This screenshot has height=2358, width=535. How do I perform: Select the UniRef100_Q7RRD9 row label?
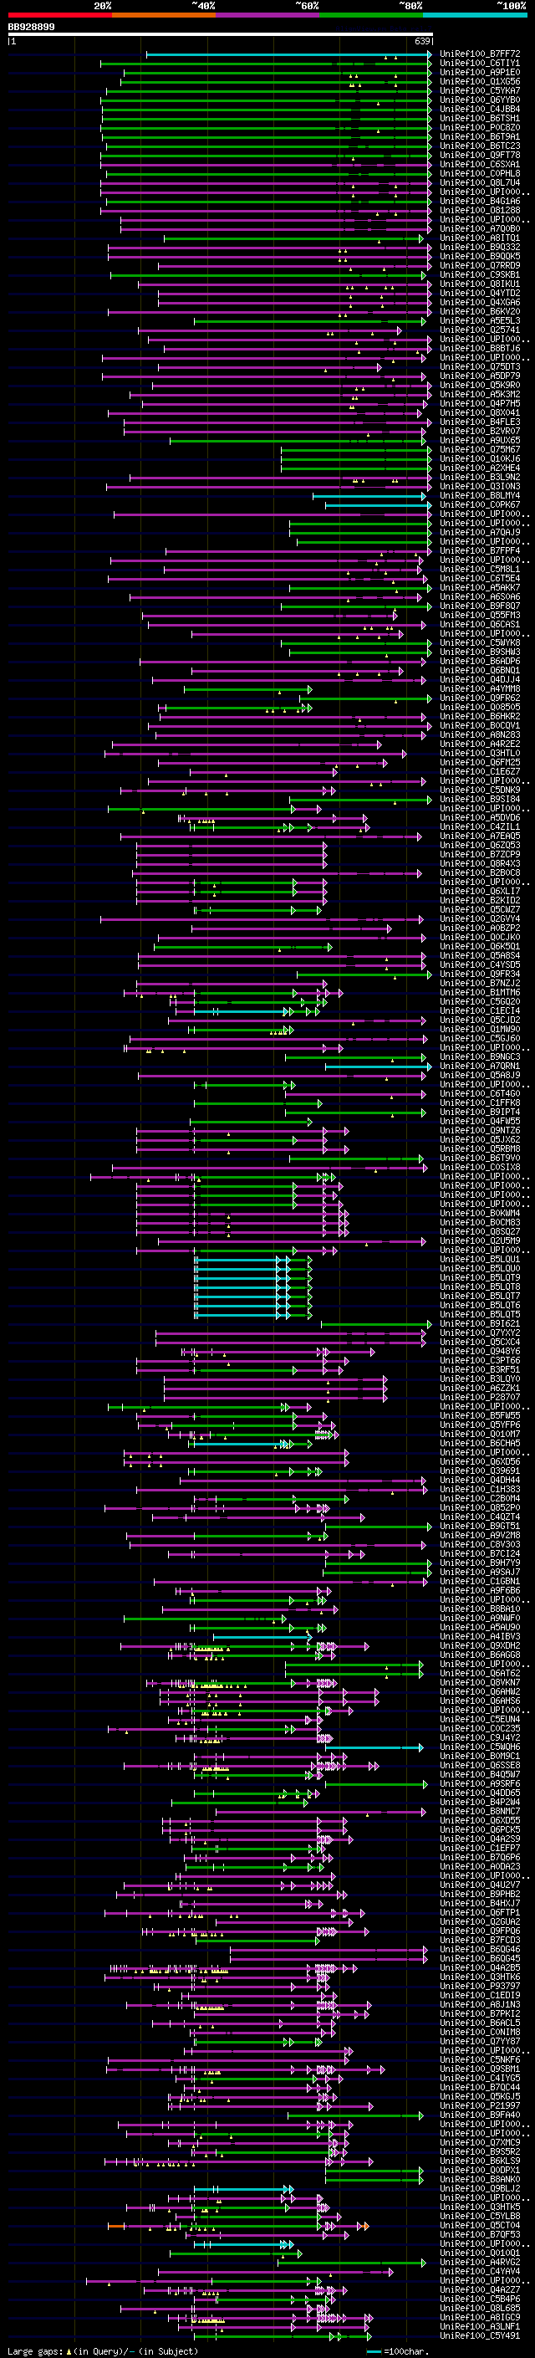(x=479, y=265)
